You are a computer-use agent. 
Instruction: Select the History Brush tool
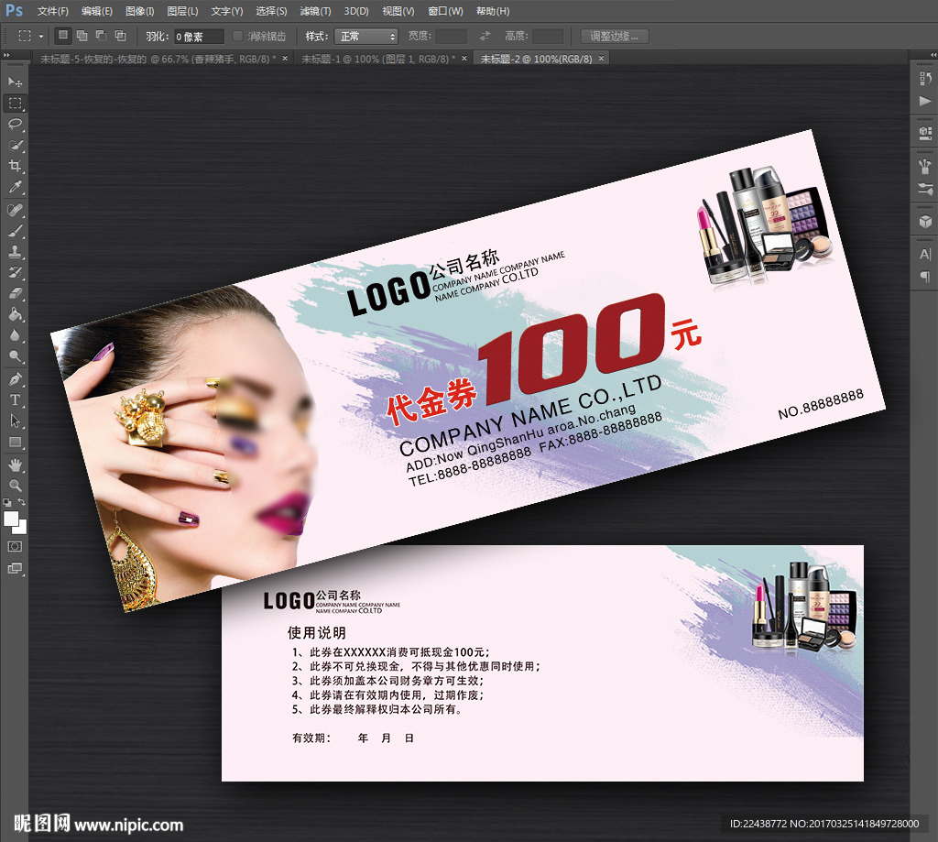coord(15,273)
